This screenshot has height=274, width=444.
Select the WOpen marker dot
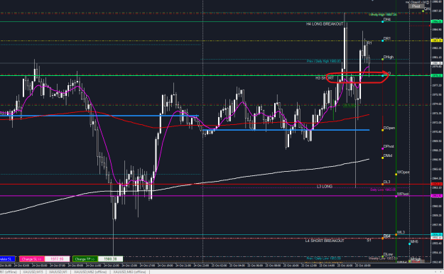tap(396, 174)
